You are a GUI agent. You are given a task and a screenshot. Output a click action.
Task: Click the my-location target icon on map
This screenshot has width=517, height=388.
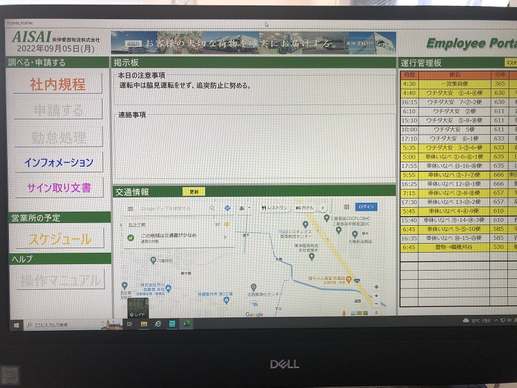pos(376,287)
